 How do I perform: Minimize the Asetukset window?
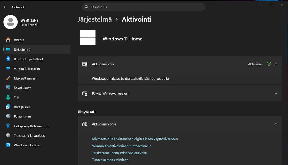click(x=260, y=5)
